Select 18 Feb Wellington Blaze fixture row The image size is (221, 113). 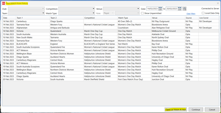111,54
